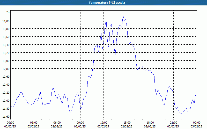Click the 00:00 label above 03/02/25
The image size is (207, 129).
[197, 123]
